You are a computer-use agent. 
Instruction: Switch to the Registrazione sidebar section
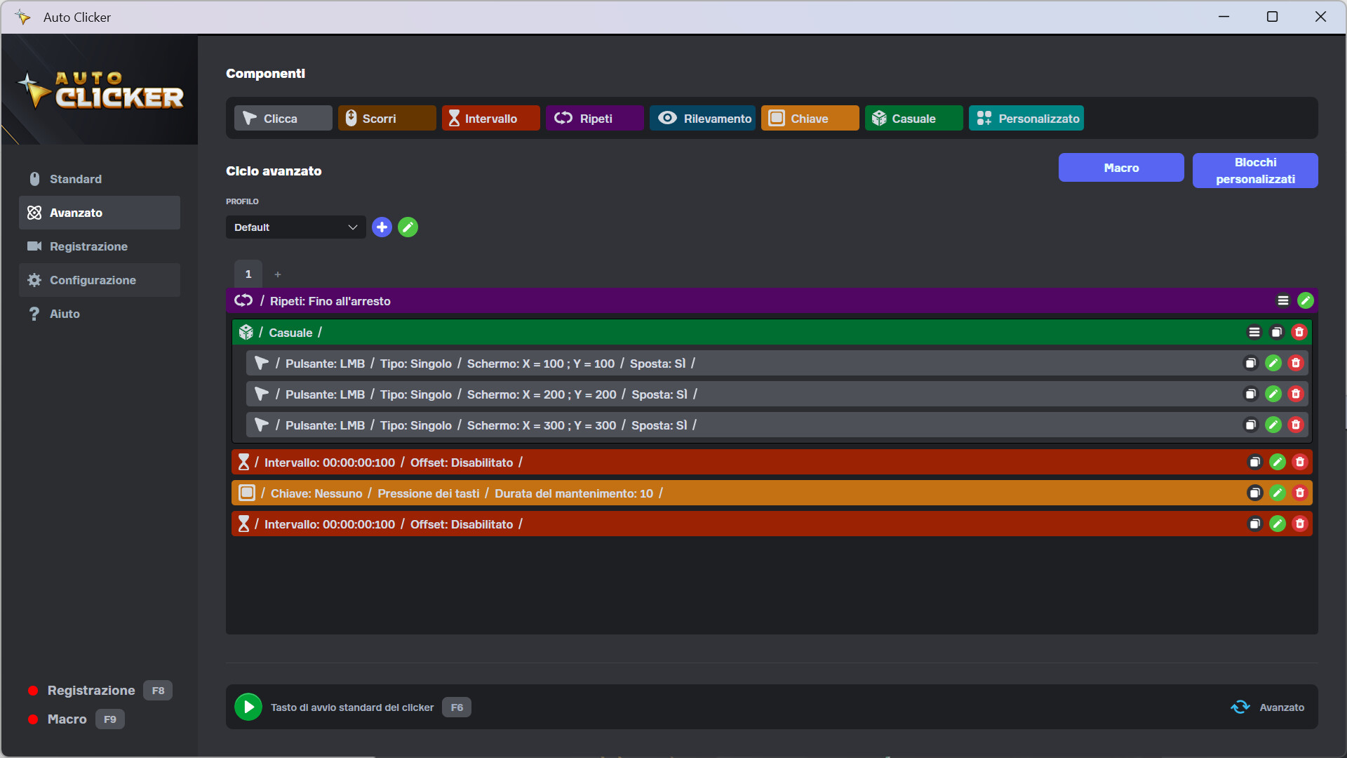pyautogui.click(x=88, y=246)
